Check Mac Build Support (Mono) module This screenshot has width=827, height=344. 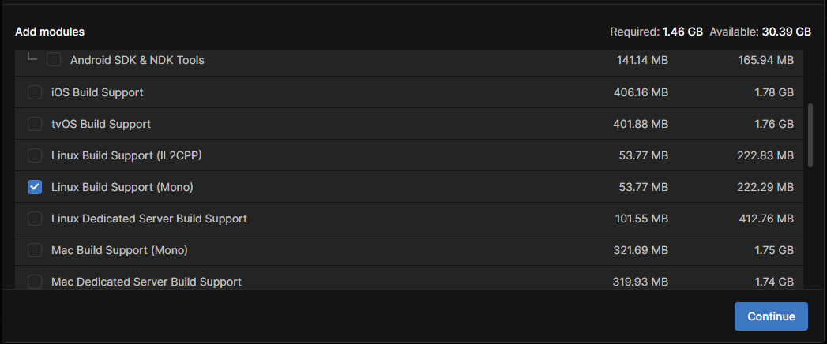tap(35, 250)
